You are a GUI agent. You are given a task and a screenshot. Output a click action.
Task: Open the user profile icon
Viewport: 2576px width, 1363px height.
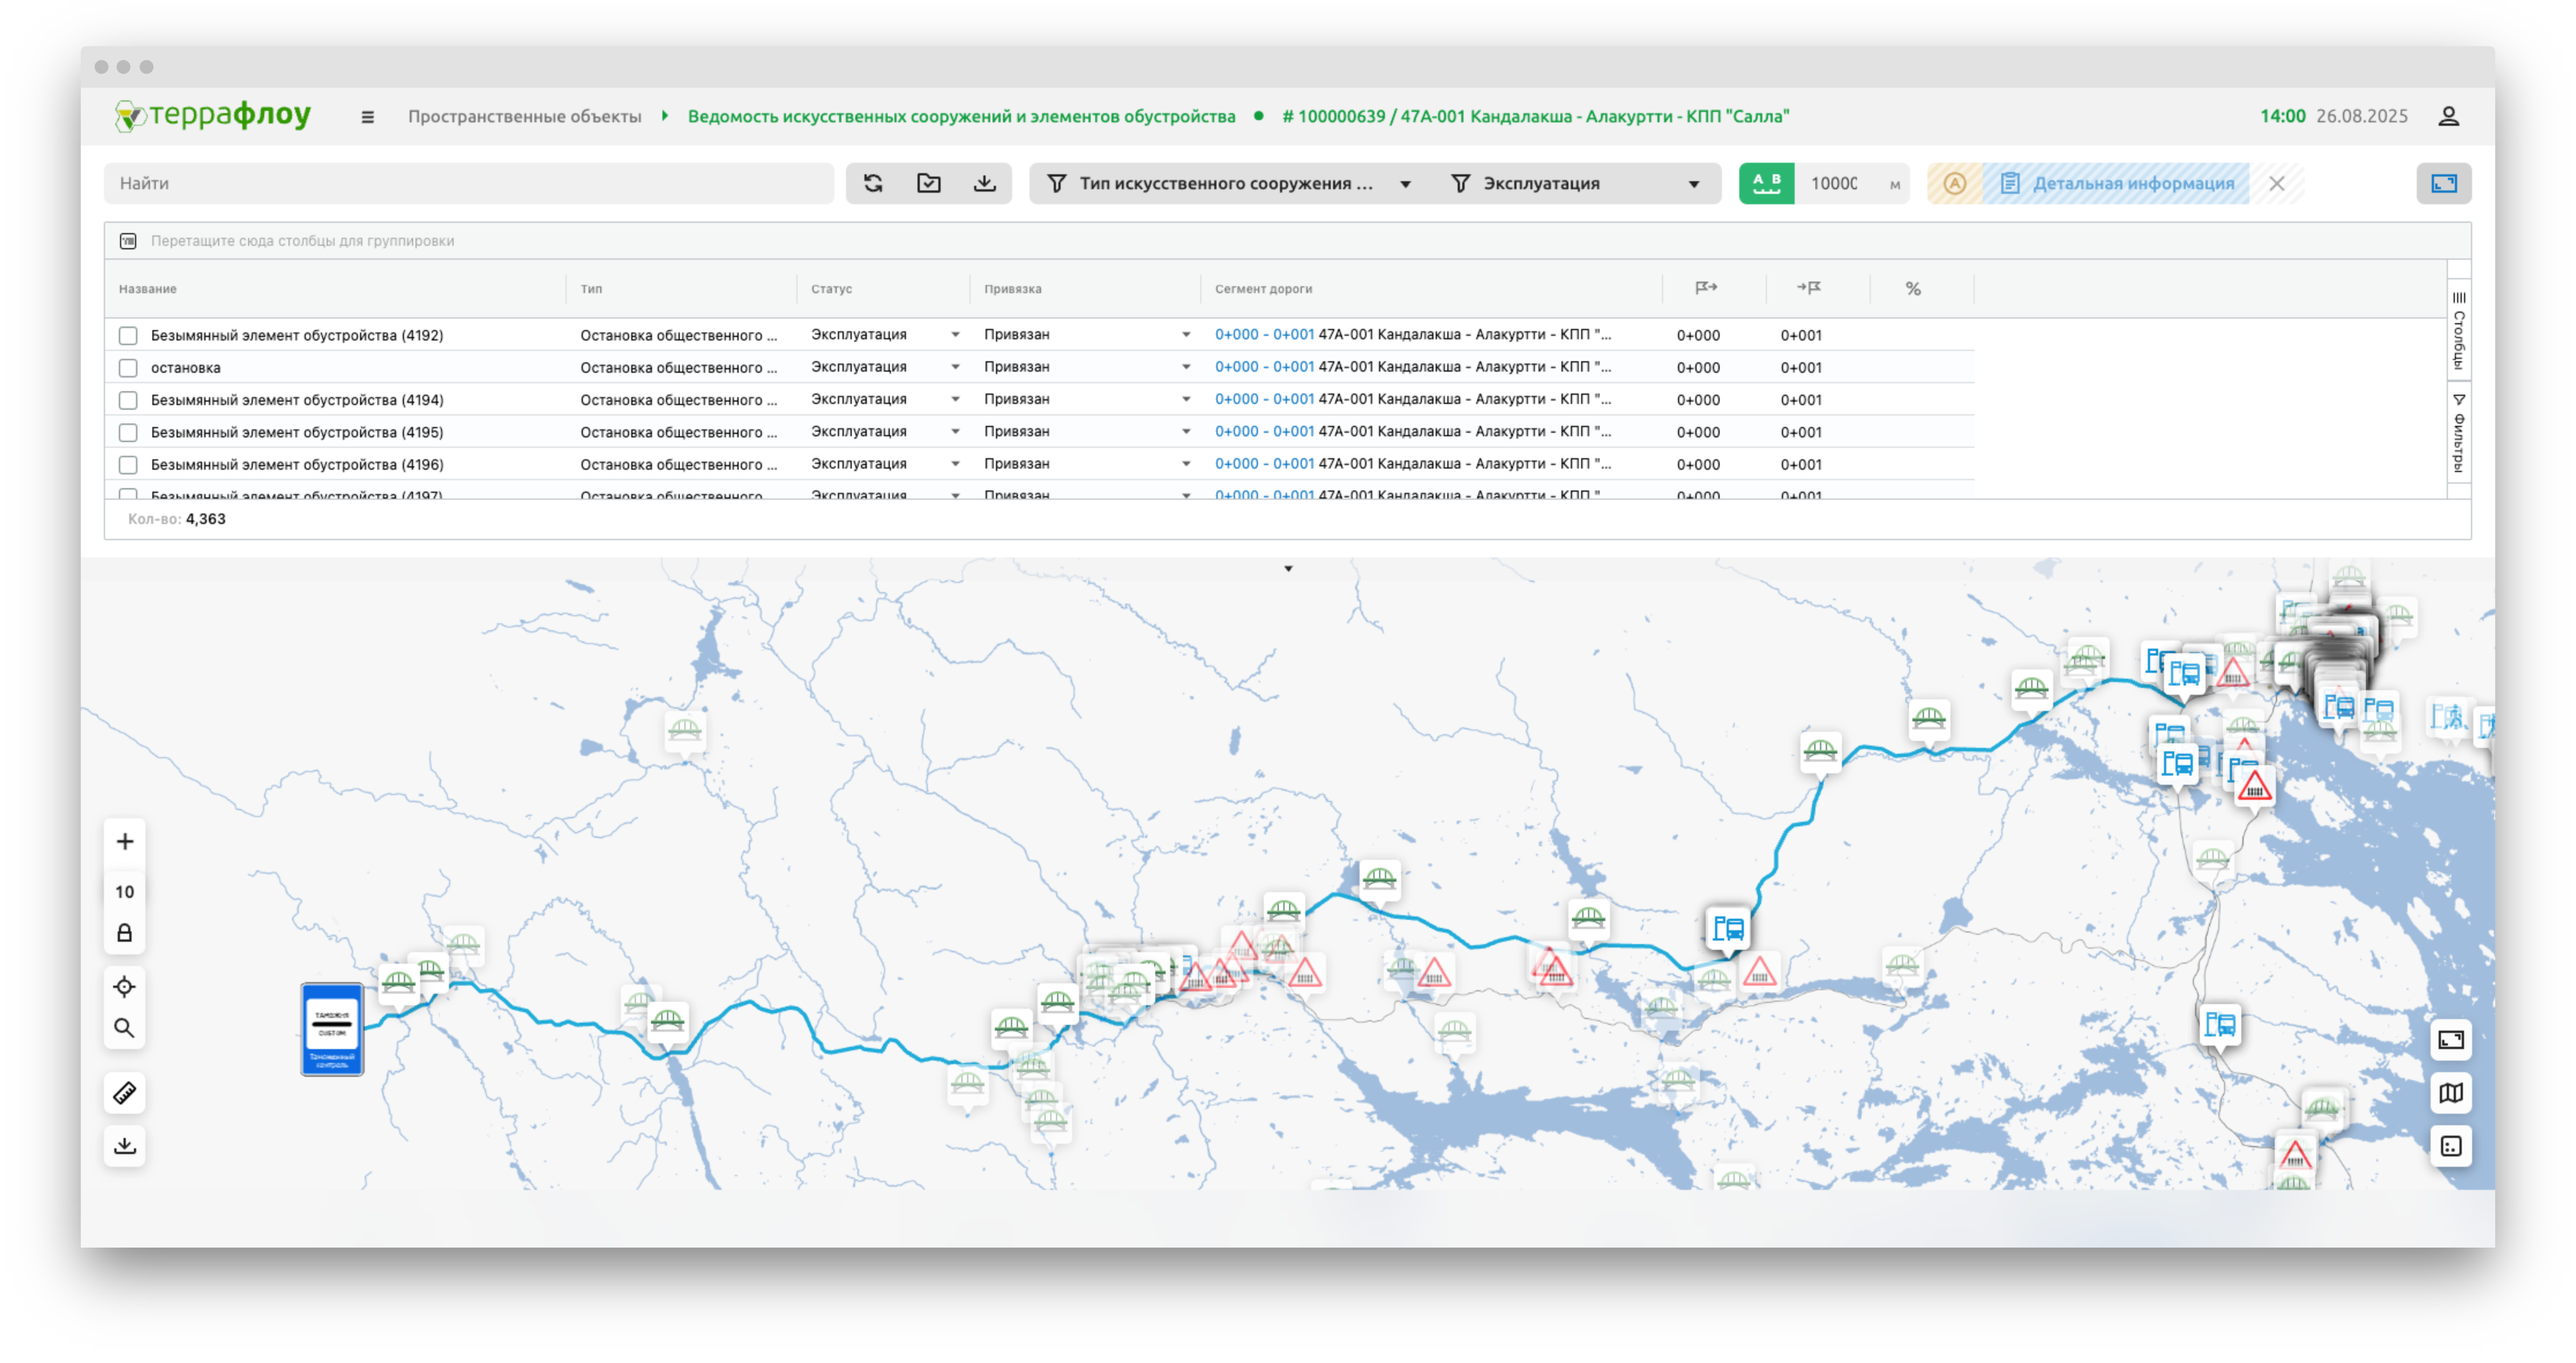pyautogui.click(x=2448, y=117)
